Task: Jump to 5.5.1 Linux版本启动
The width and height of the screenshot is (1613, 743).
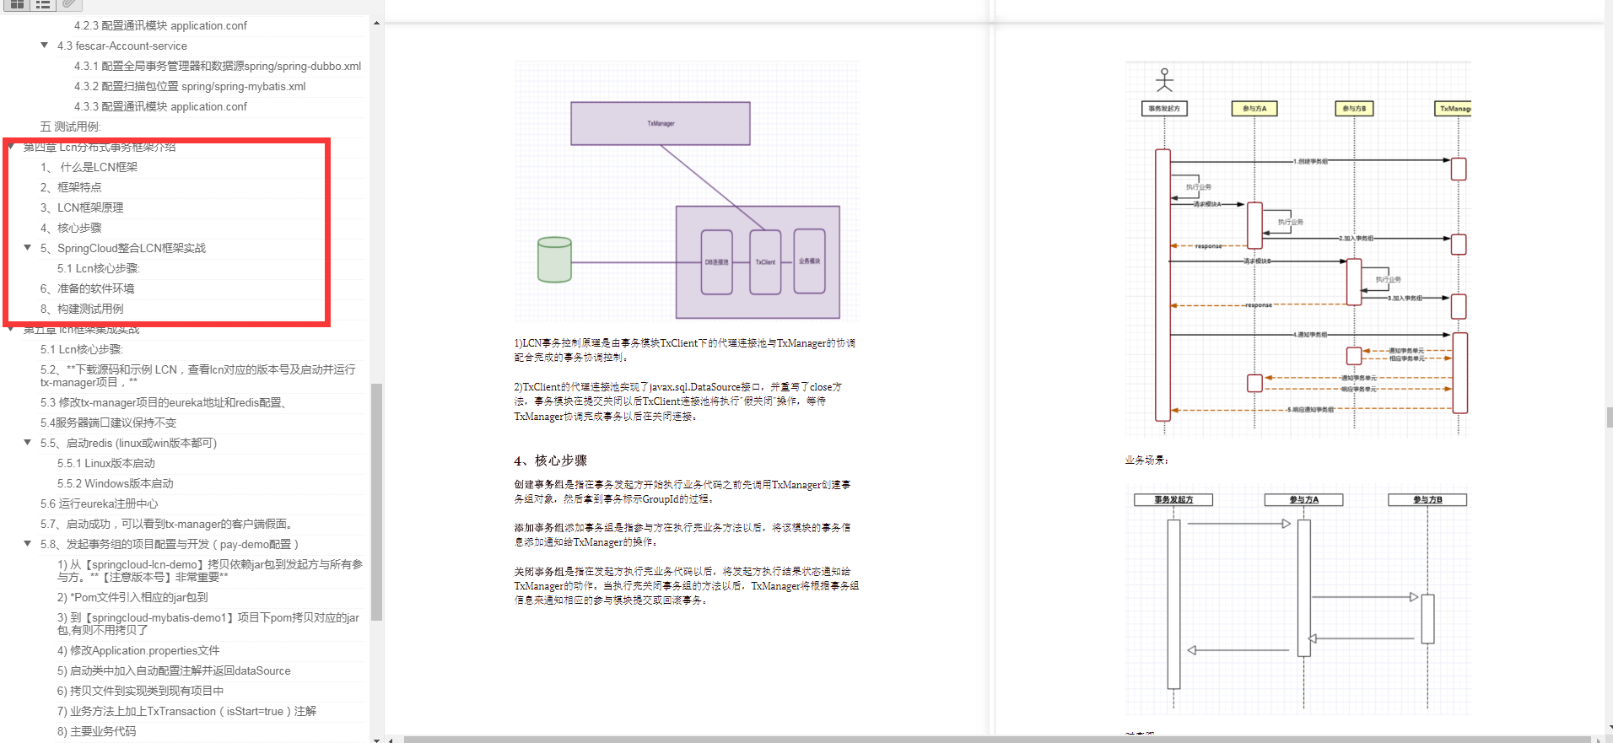Action: click(x=106, y=463)
